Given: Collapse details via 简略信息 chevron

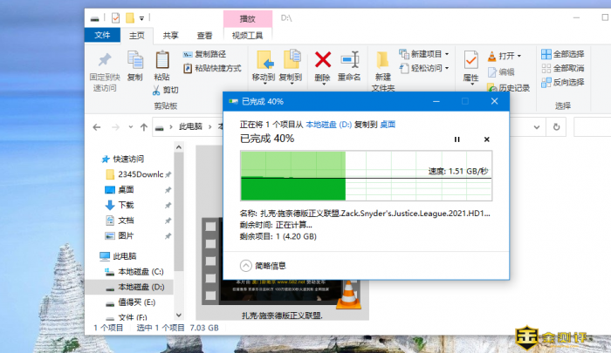Looking at the screenshot, I should coord(245,266).
